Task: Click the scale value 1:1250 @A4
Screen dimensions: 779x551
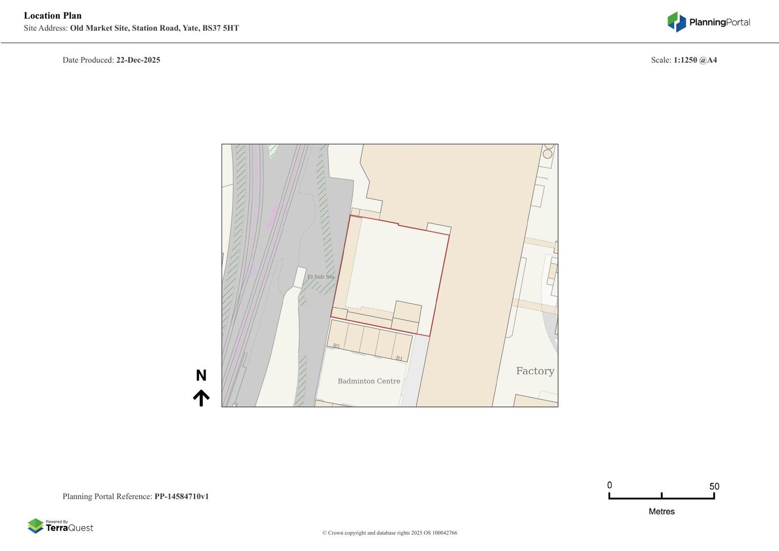Action: [695, 60]
